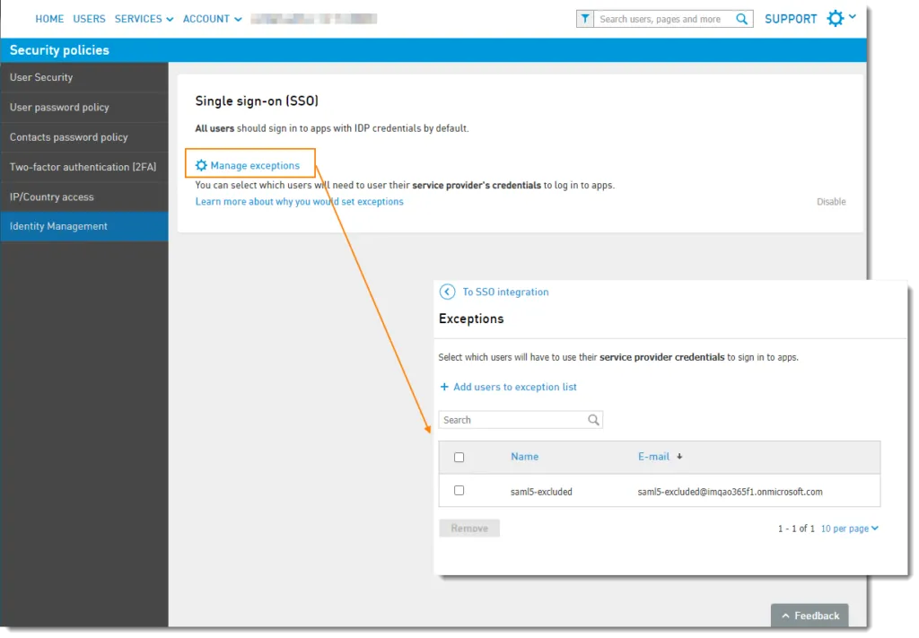The width and height of the screenshot is (919, 638).
Task: Tick the checkbox for saml5-excluded row
Action: click(459, 490)
